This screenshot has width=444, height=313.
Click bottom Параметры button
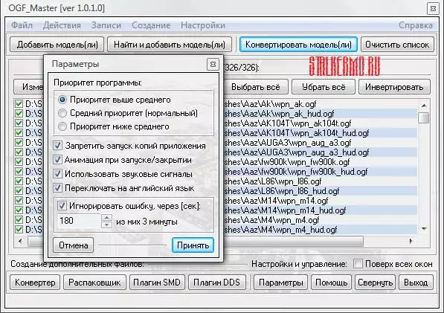pos(280,283)
